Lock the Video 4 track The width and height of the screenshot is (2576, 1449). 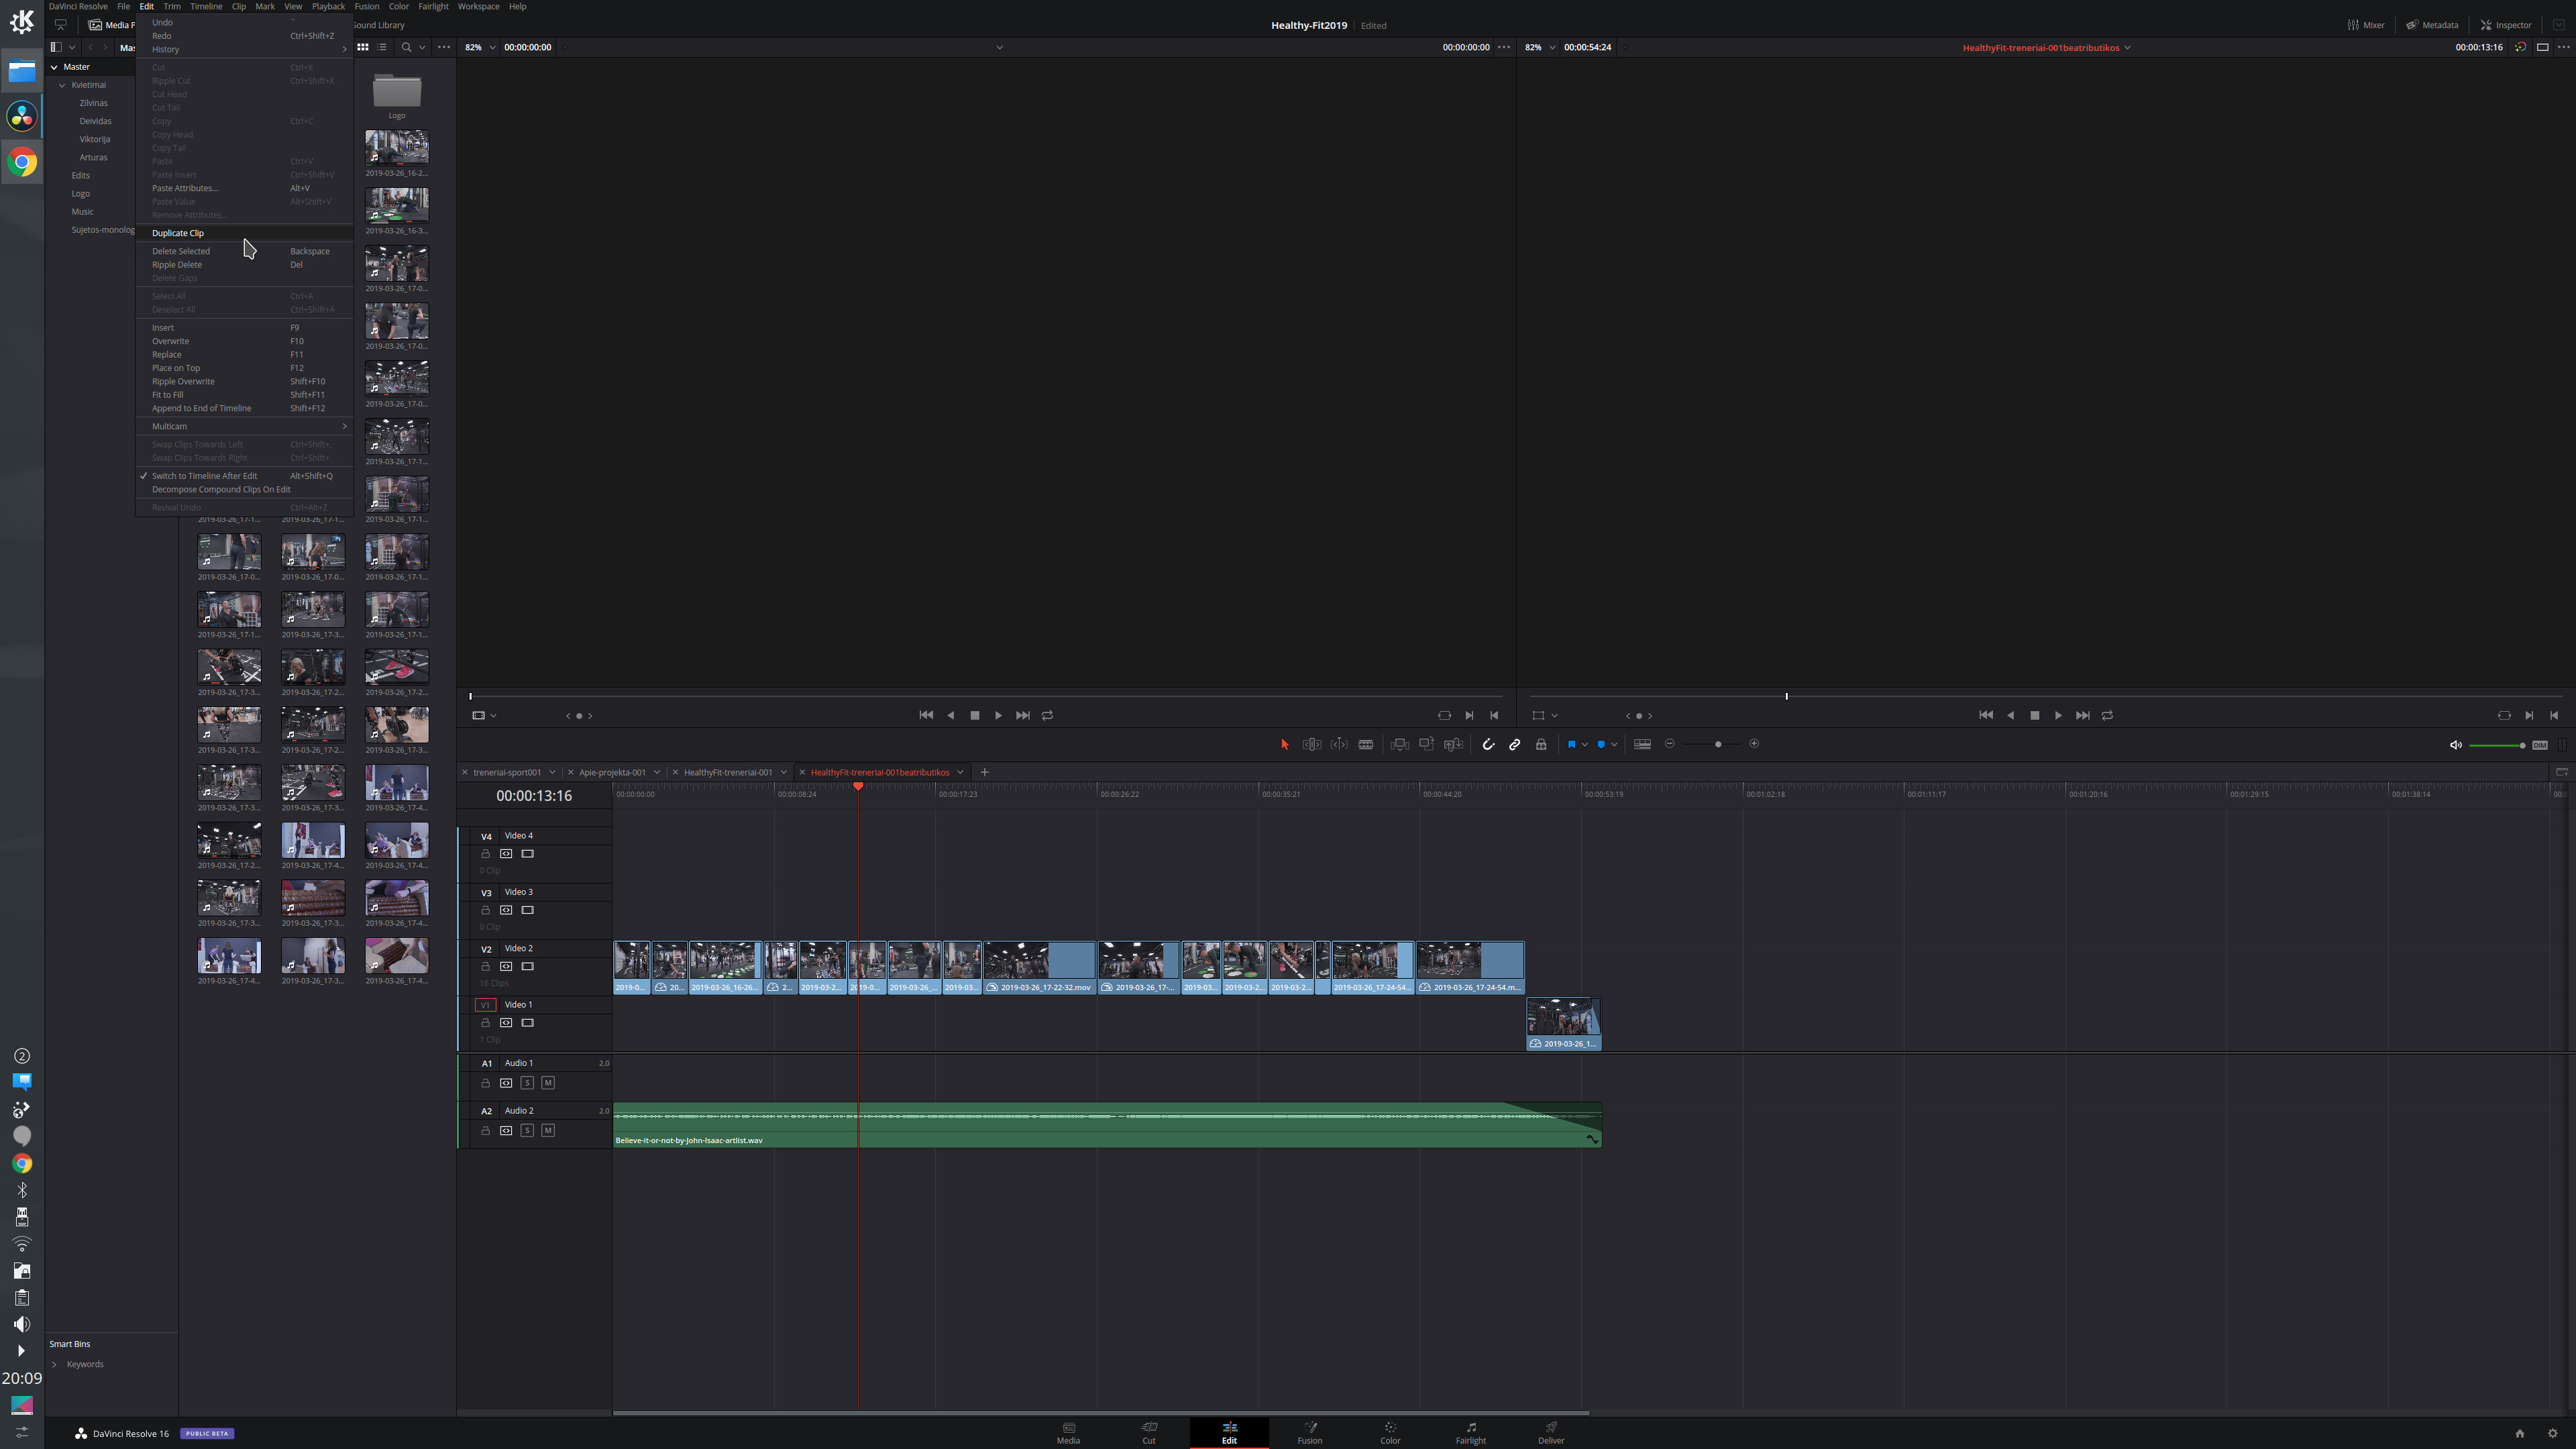click(485, 854)
